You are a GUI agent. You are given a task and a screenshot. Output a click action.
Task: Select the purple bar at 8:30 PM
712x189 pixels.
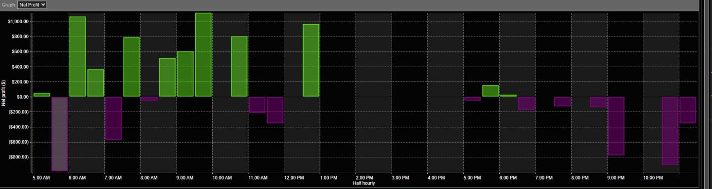[598, 102]
